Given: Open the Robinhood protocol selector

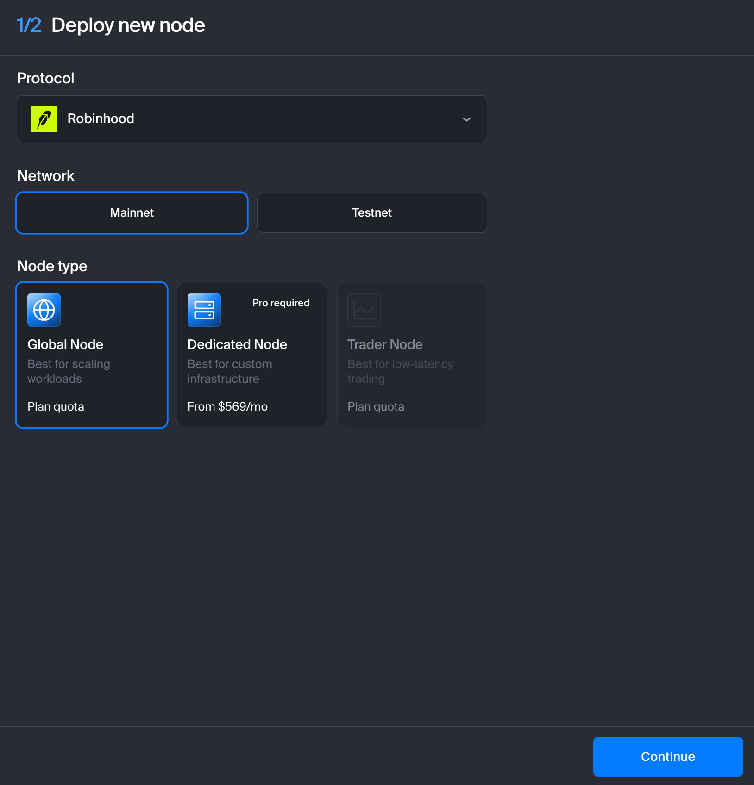Looking at the screenshot, I should click(252, 119).
